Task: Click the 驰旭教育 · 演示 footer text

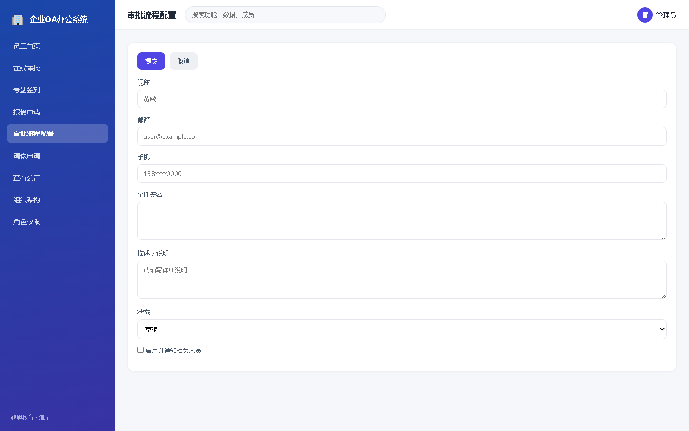Action: tap(30, 418)
